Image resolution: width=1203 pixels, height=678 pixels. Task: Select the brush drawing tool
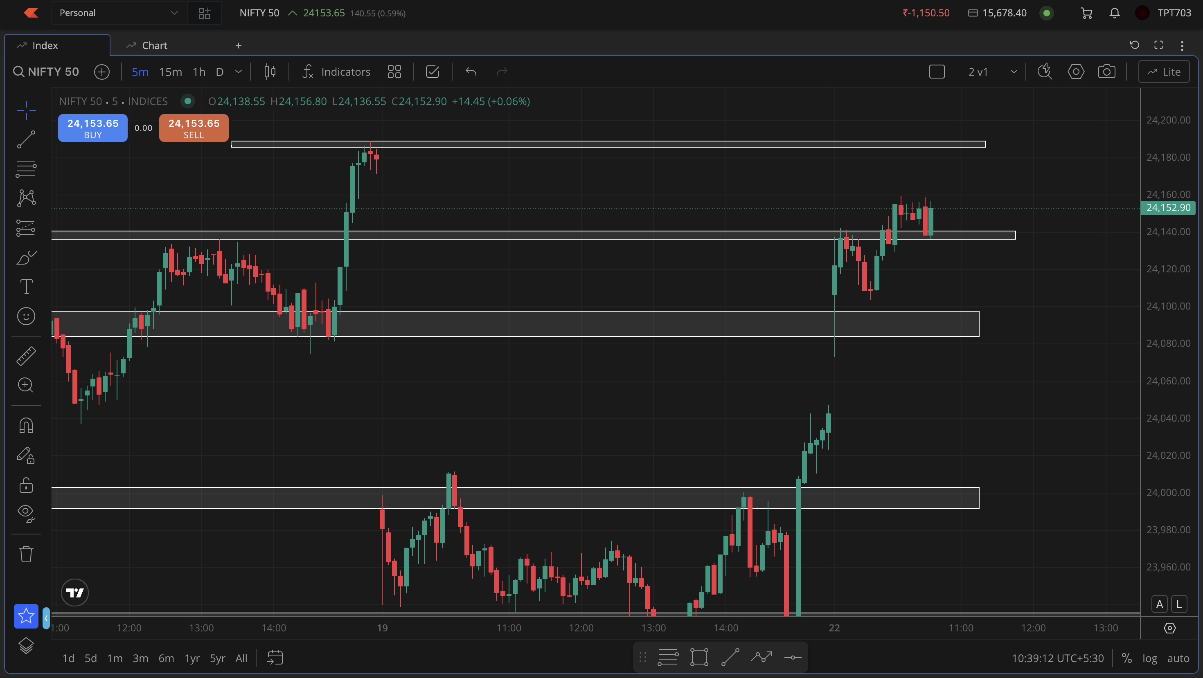point(26,258)
